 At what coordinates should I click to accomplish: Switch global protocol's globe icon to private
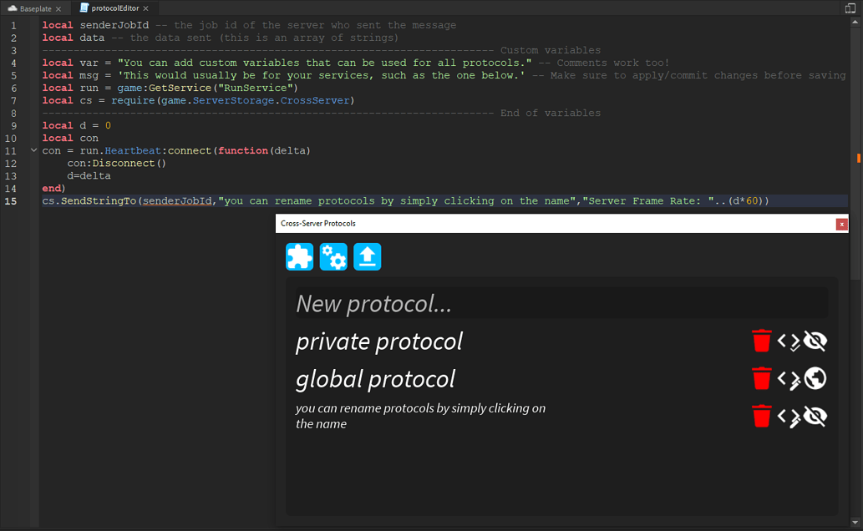point(815,378)
